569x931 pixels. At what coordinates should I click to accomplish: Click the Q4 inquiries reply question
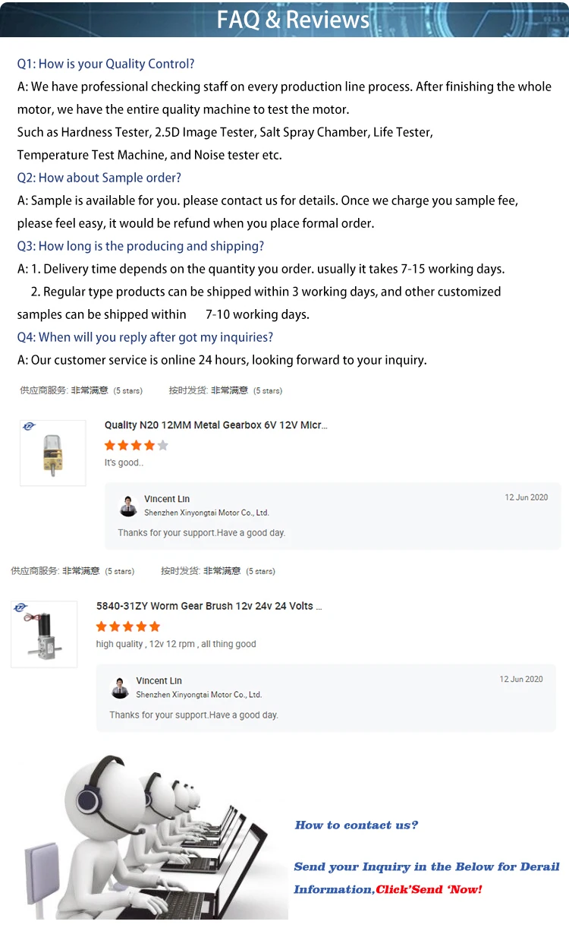145,337
